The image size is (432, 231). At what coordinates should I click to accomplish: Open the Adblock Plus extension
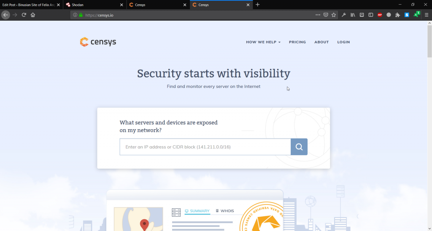tap(380, 15)
